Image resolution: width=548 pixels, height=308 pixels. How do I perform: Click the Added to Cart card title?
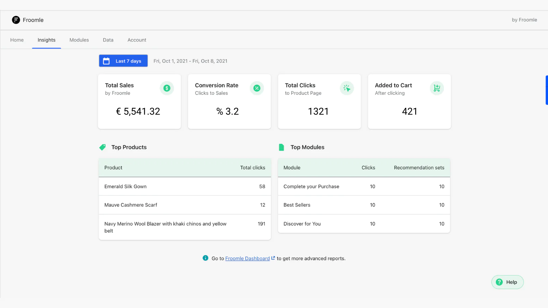point(394,85)
